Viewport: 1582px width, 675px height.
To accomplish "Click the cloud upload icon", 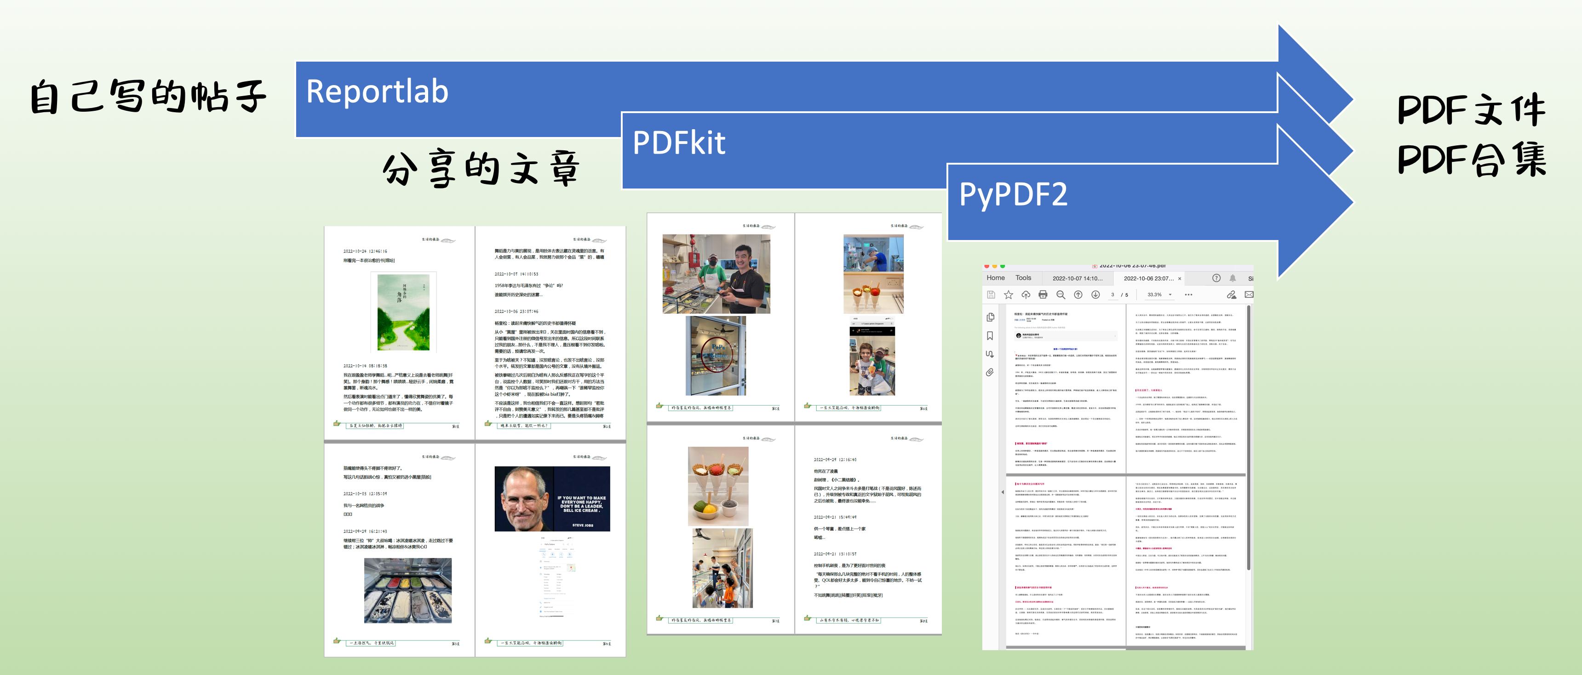I will pos(1025,295).
